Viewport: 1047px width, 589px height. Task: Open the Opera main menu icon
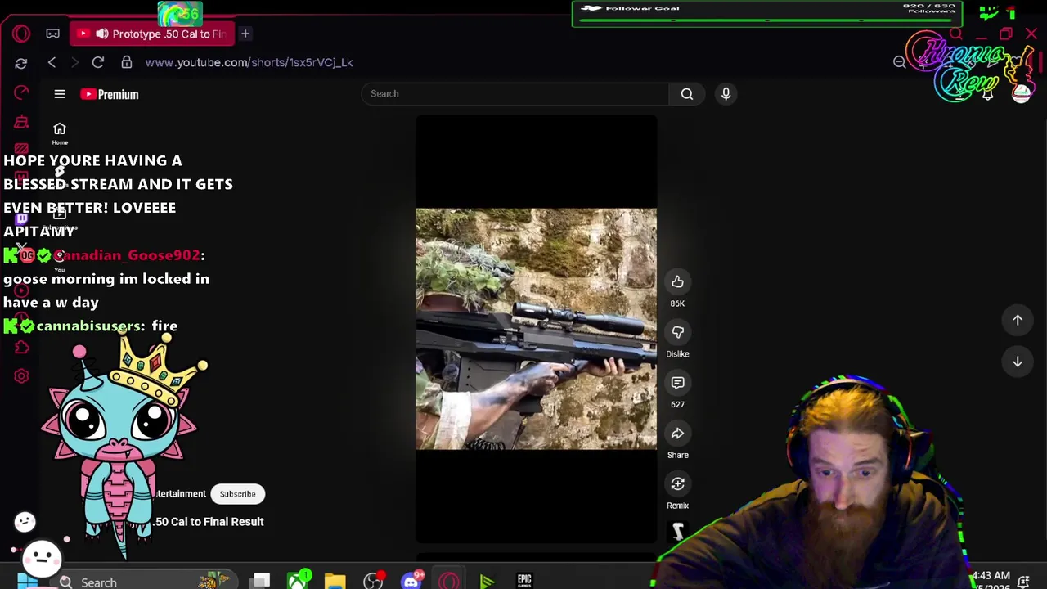click(x=21, y=34)
